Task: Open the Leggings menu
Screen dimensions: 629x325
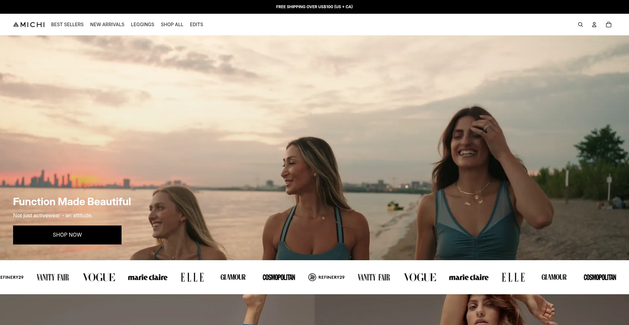Action: (143, 25)
